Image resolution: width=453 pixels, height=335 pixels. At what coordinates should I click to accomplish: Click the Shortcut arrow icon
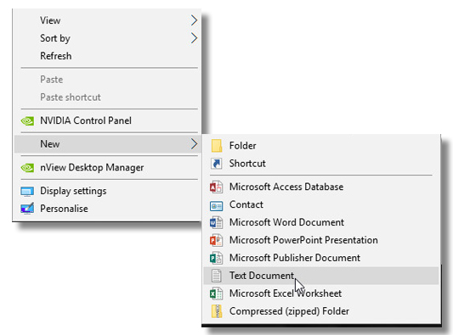click(217, 164)
